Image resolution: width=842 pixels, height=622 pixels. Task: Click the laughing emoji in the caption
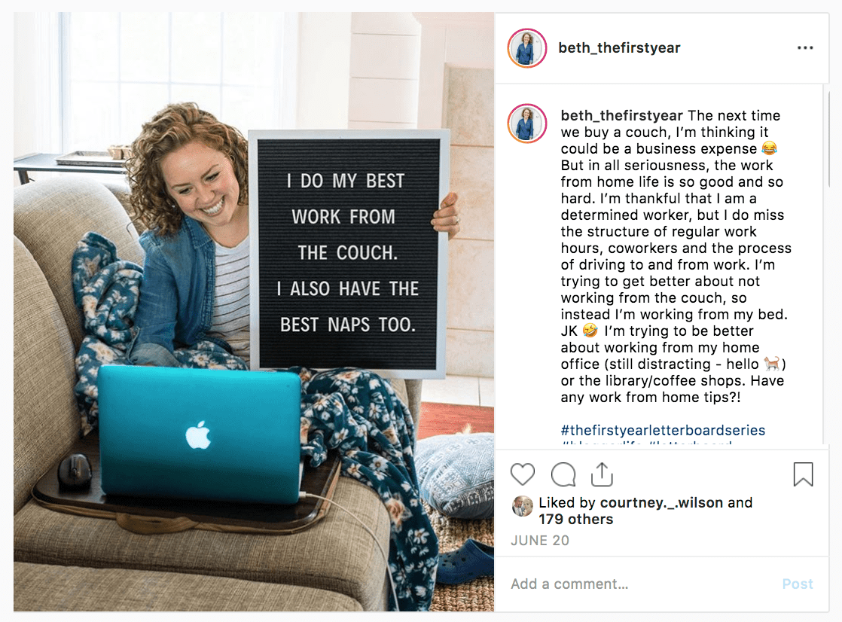[x=770, y=148]
